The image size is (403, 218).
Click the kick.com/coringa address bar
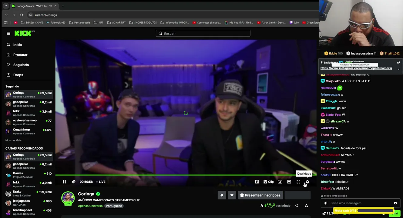[173, 15]
